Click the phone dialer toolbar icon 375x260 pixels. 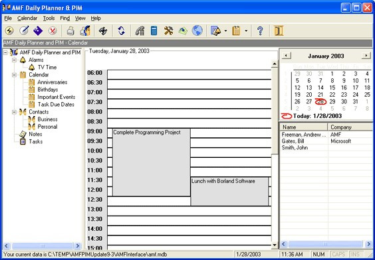pos(140,31)
